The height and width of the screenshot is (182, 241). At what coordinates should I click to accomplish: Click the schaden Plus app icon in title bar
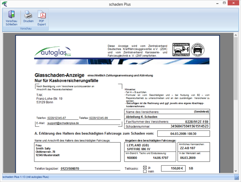click(x=4, y=4)
